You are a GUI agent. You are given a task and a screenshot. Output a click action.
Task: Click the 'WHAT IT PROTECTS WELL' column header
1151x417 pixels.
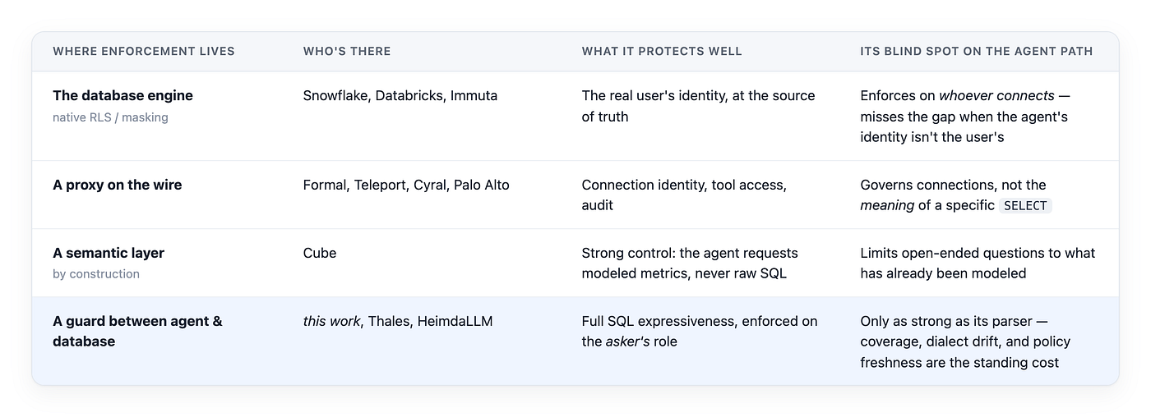pyautogui.click(x=662, y=51)
